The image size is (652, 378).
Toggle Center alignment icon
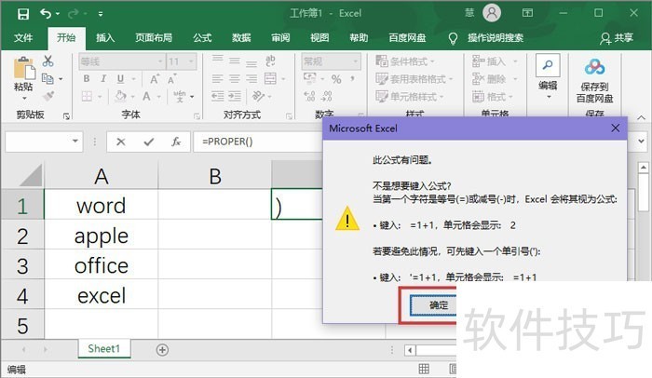(x=235, y=78)
